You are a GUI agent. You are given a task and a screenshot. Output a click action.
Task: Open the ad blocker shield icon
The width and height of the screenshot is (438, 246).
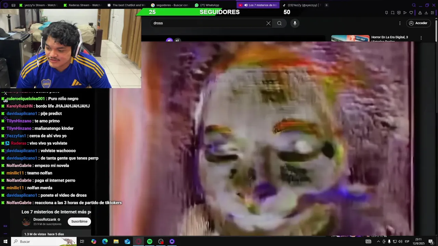[x=399, y=13]
